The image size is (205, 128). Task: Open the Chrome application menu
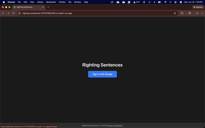coord(11,2)
